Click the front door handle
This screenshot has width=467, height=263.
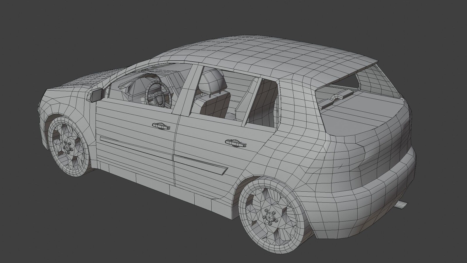tap(161, 126)
